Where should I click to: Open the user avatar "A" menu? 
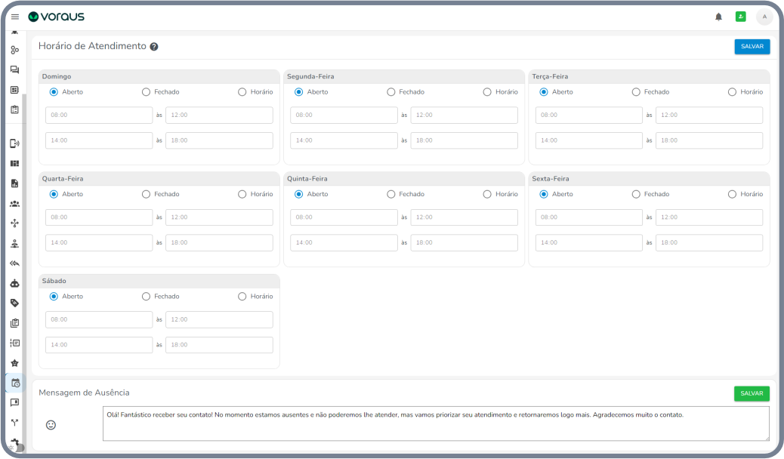(764, 17)
